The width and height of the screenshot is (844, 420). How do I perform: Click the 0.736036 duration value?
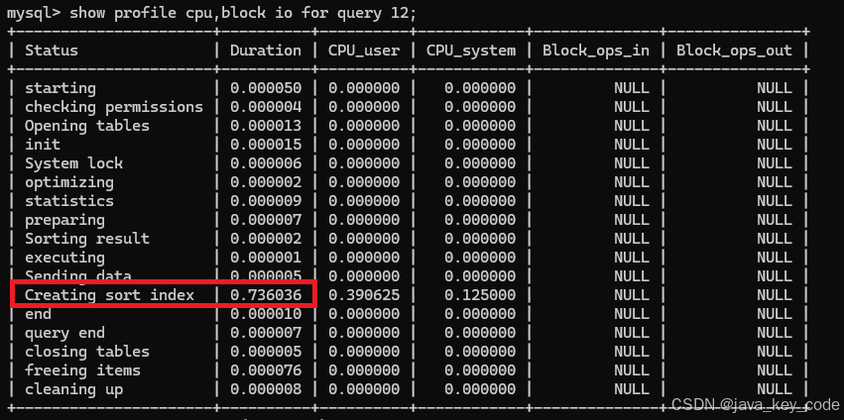tap(265, 295)
